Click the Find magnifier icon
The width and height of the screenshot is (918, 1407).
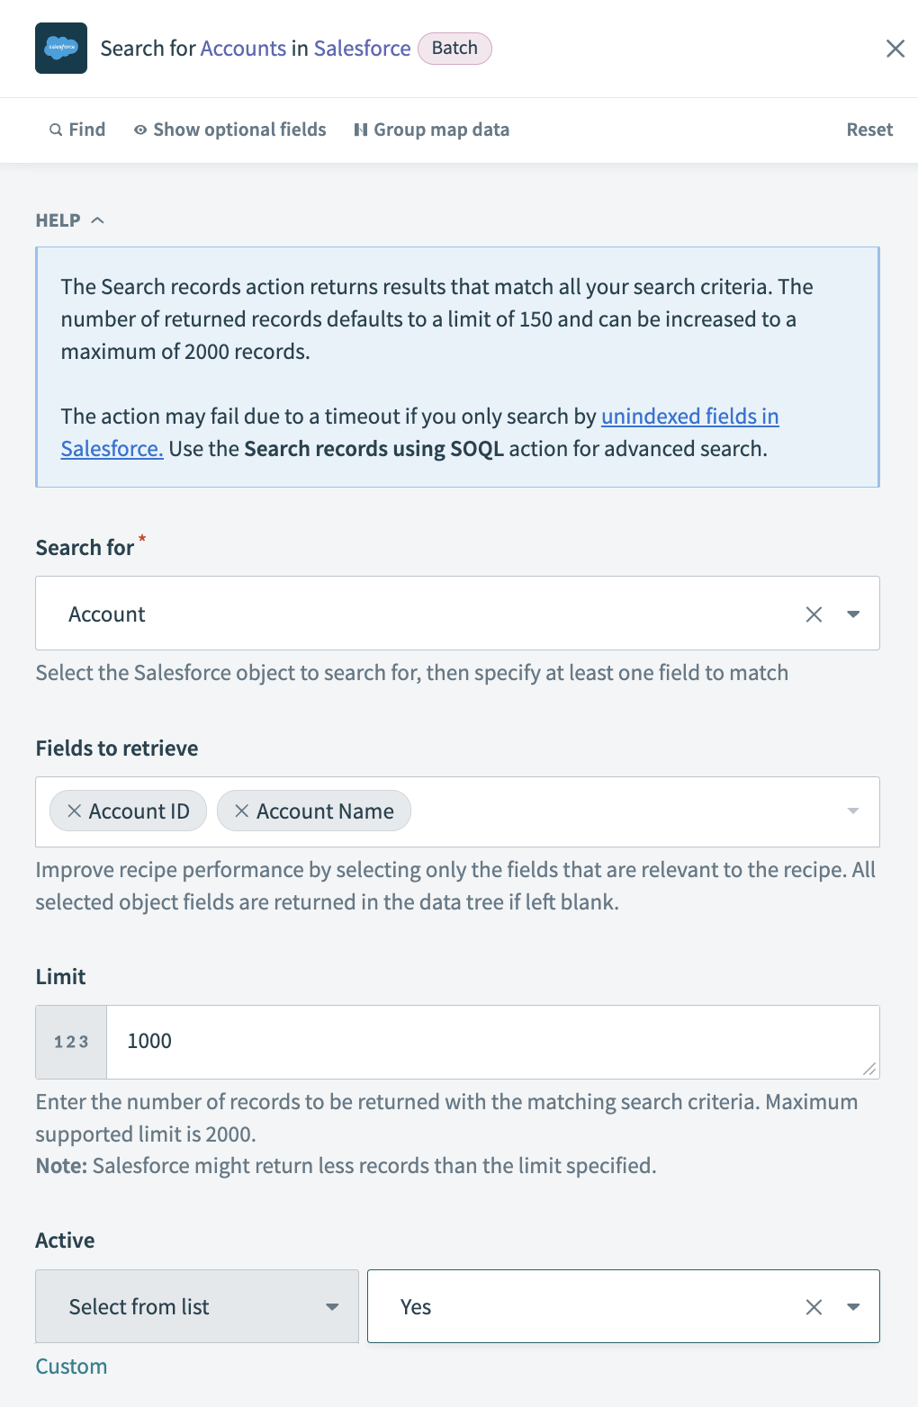[x=56, y=130]
